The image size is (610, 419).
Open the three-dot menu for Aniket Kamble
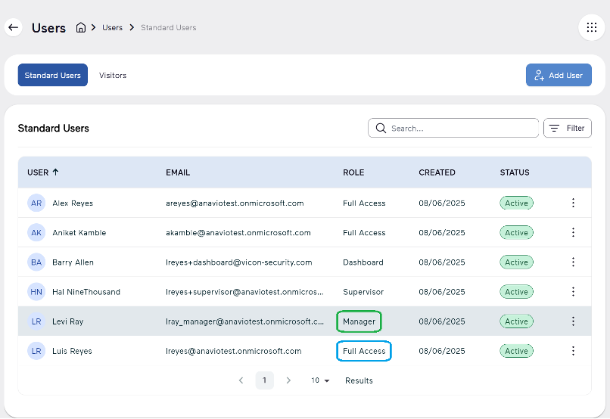(x=573, y=232)
